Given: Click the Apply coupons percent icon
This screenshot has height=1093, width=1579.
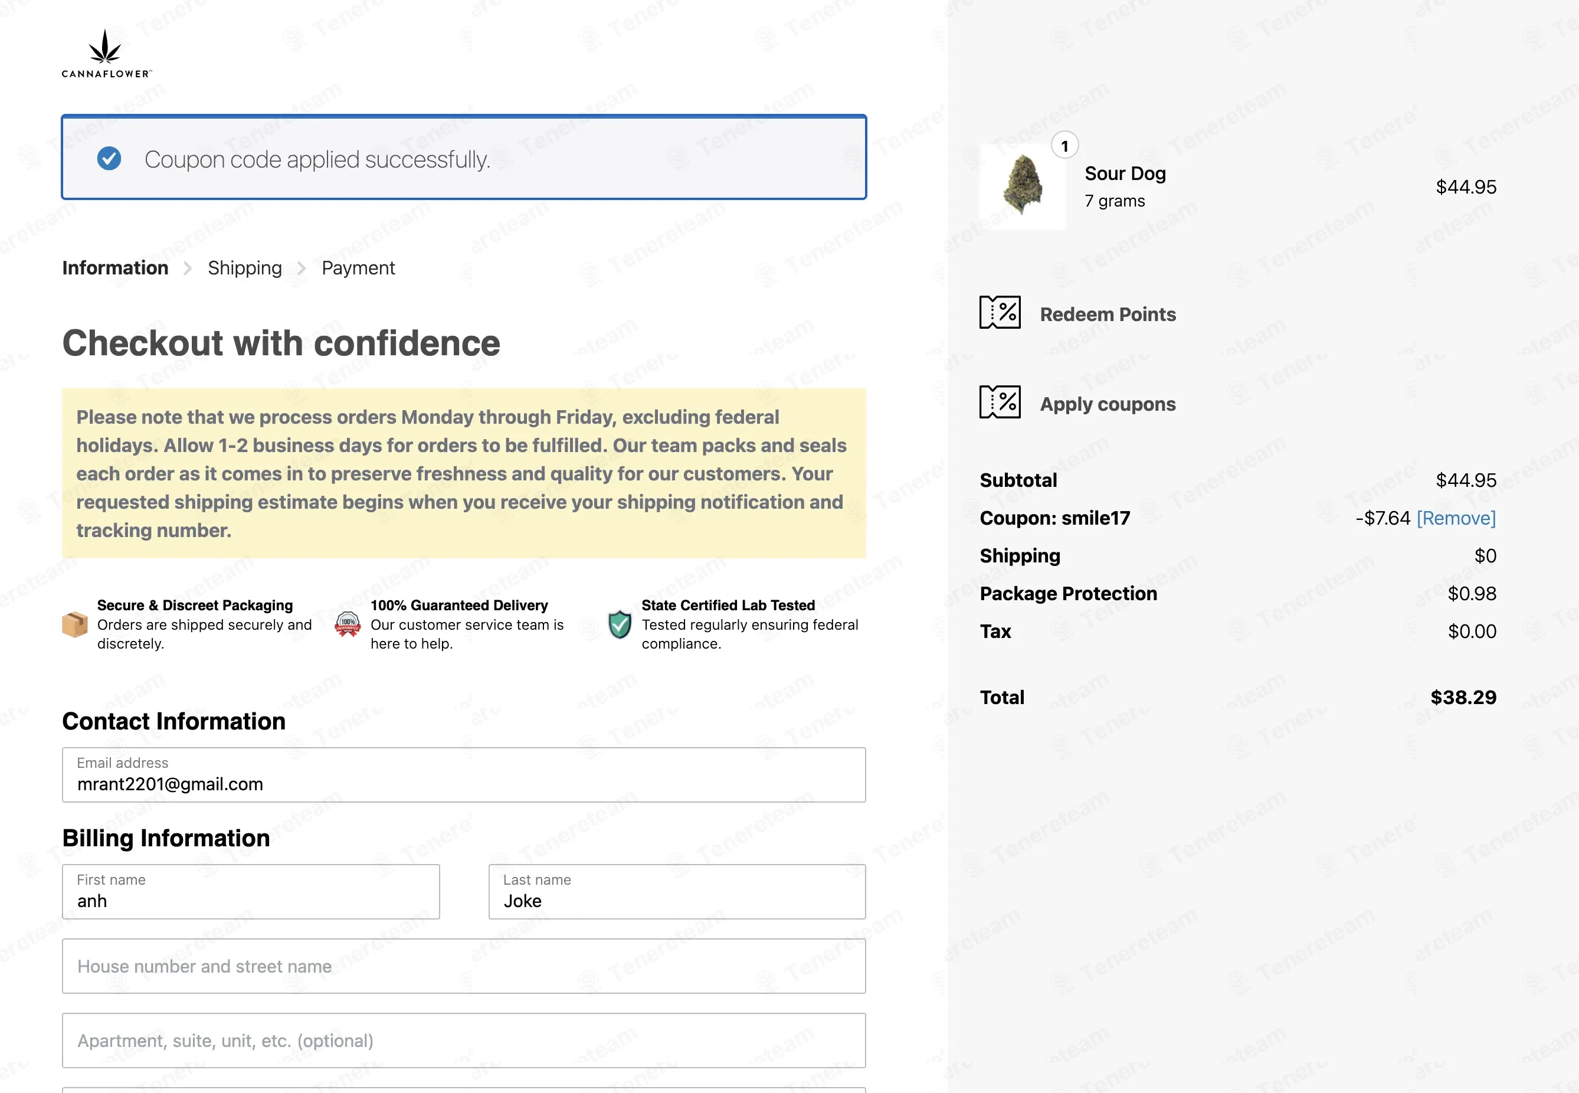Looking at the screenshot, I should click(x=1000, y=402).
